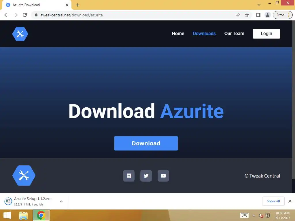The image size is (295, 221).
Task: Go back to previous page
Action: click(x=6, y=15)
